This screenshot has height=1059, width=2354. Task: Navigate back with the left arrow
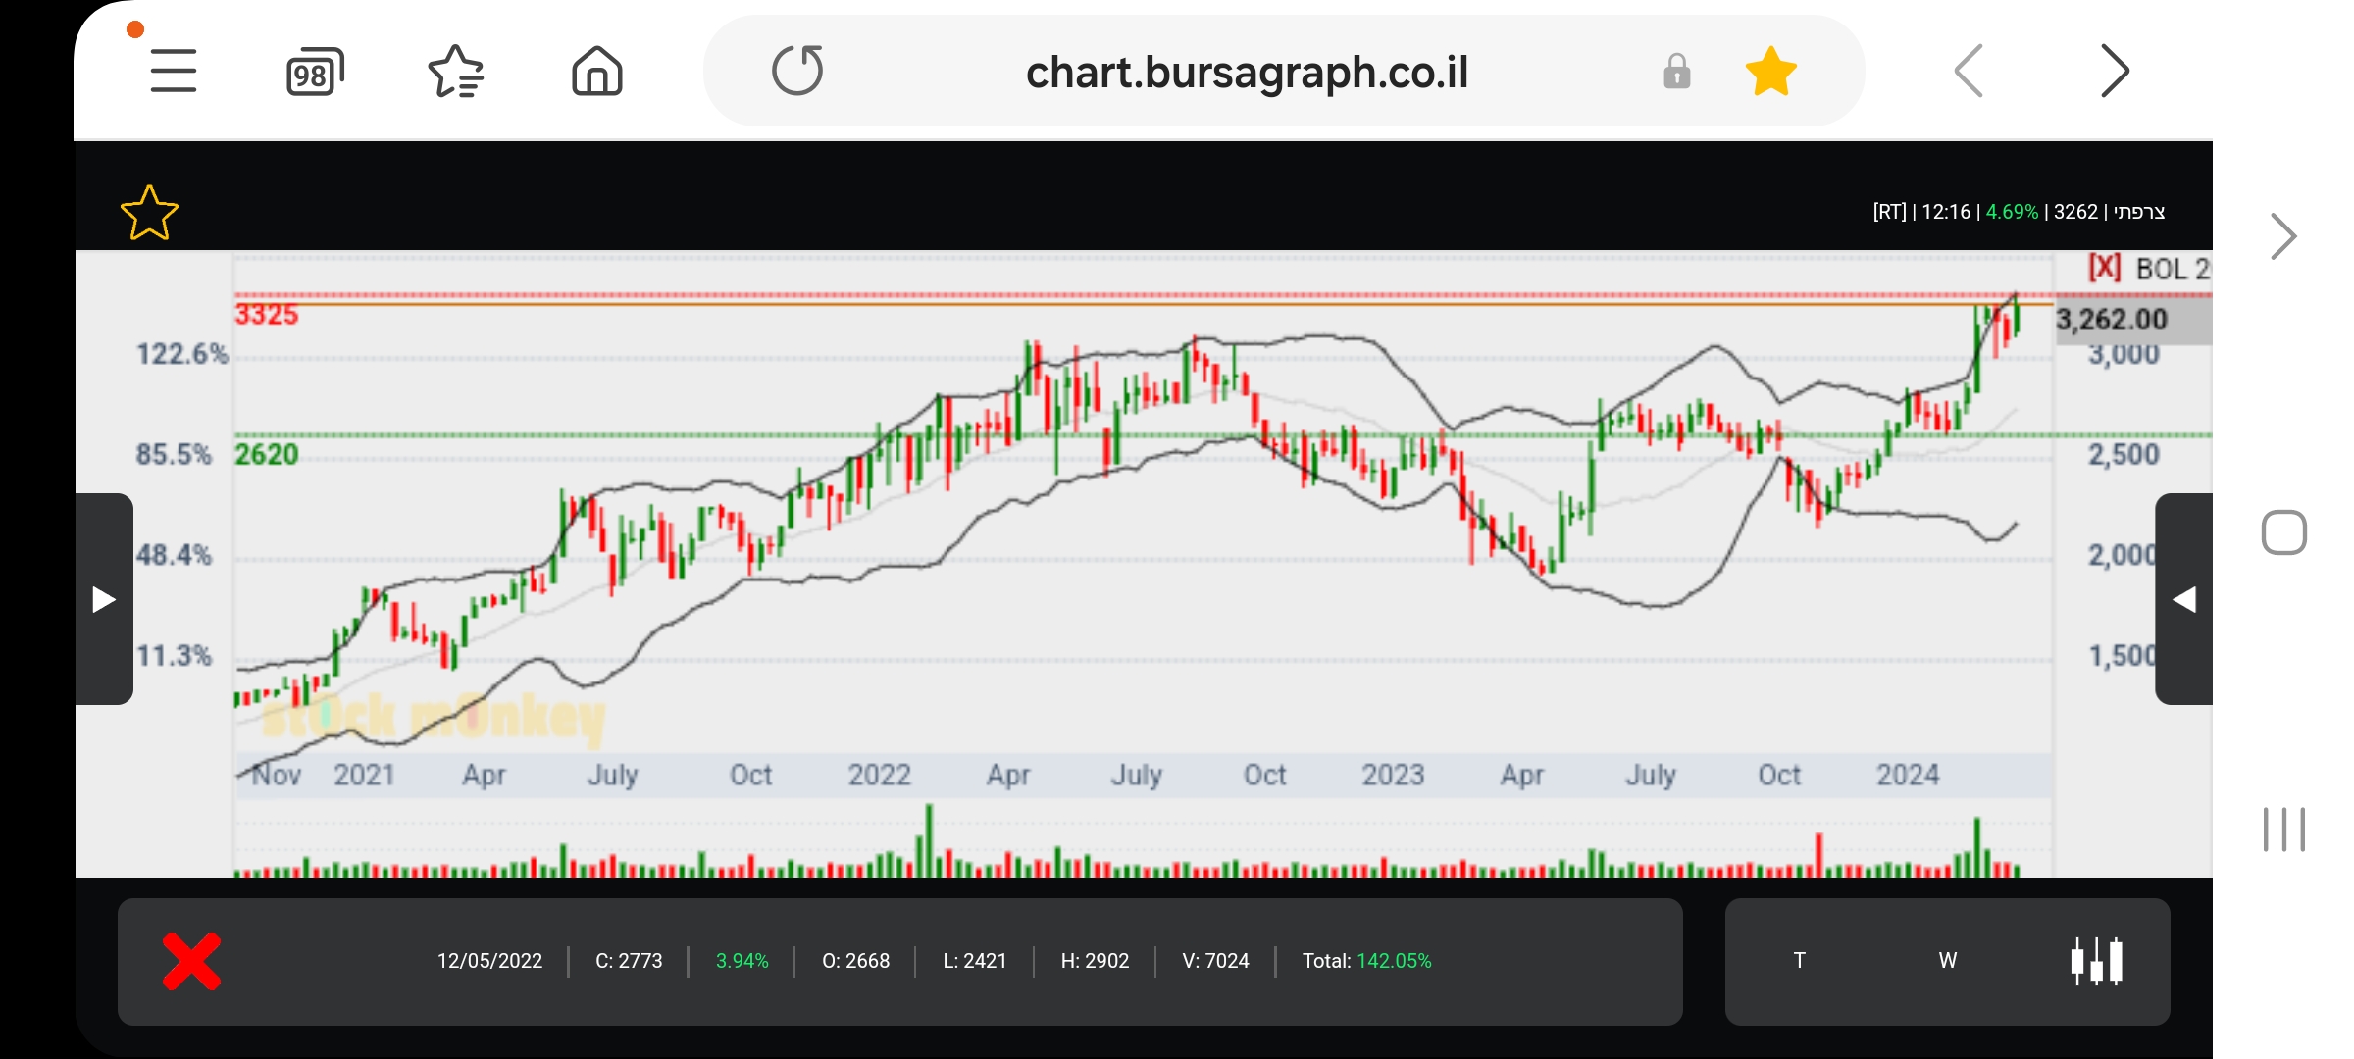click(x=1970, y=72)
